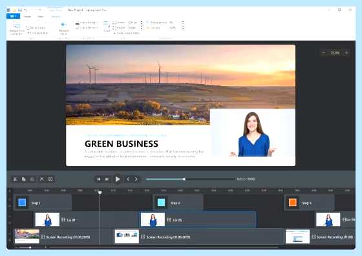This screenshot has height=256, width=362.
Task: Delete the selected clip using X icon
Action: pyautogui.click(x=42, y=179)
